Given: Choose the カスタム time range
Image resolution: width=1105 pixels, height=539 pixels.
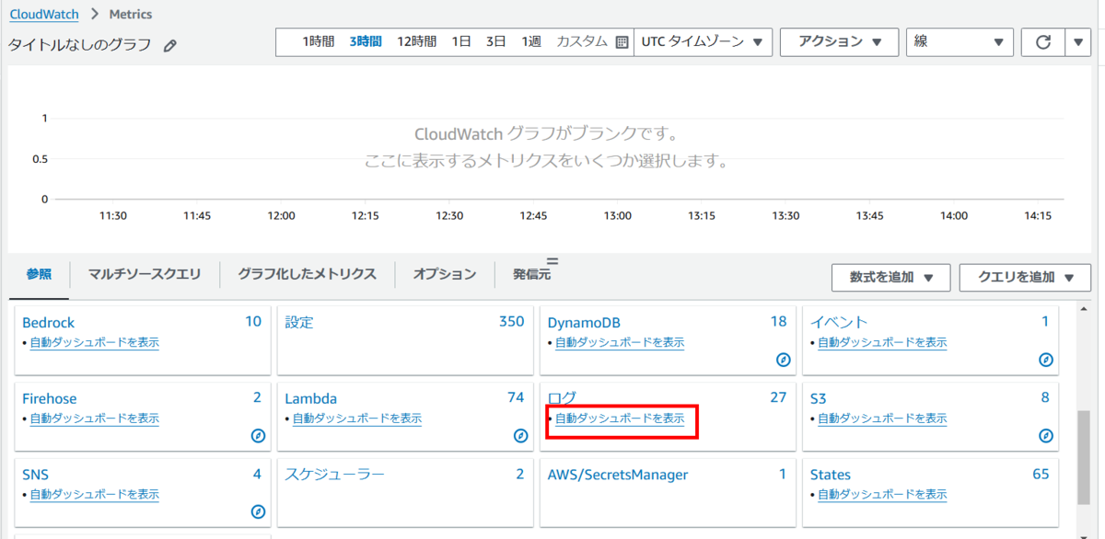Looking at the screenshot, I should click(x=582, y=41).
